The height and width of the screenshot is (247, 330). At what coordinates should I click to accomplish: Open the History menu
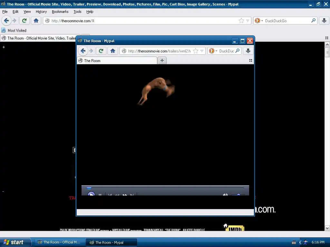point(41,12)
